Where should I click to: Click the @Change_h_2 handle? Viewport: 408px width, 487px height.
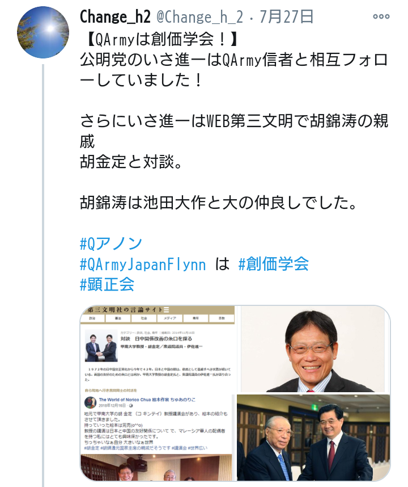(199, 17)
